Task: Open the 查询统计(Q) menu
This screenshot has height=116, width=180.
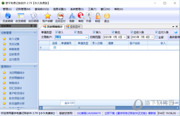Action: pyautogui.click(x=42, y=9)
